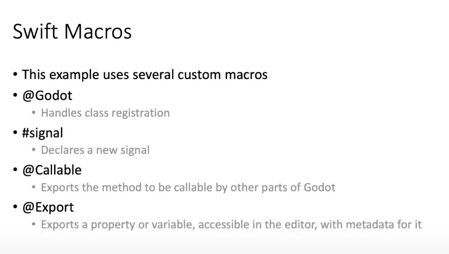Viewport: 449px width, 254px height.
Task: Click the small bullet before "Declares a new signal"
Action: pyautogui.click(x=34, y=150)
